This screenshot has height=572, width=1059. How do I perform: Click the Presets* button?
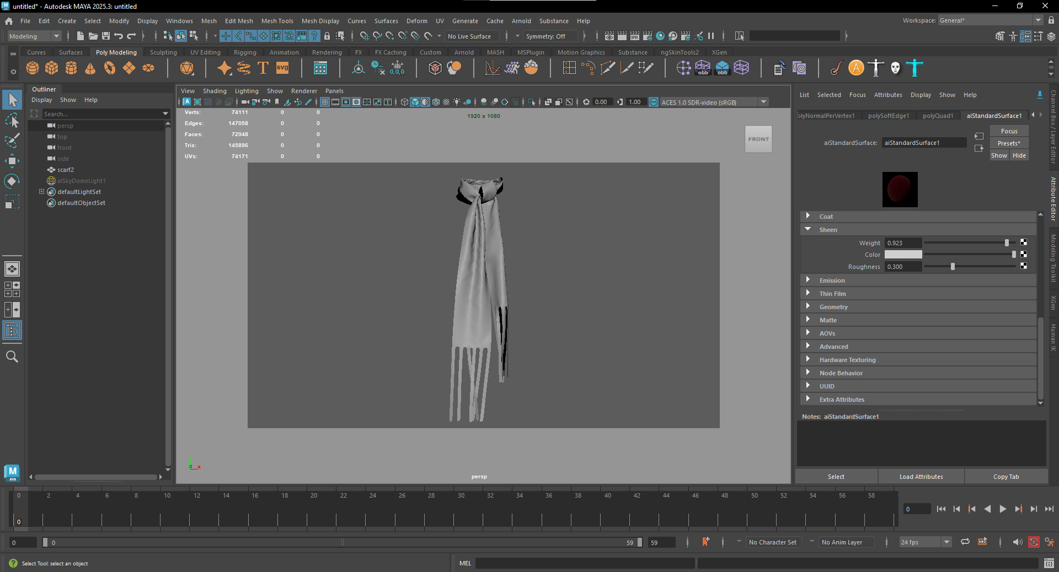click(1009, 143)
